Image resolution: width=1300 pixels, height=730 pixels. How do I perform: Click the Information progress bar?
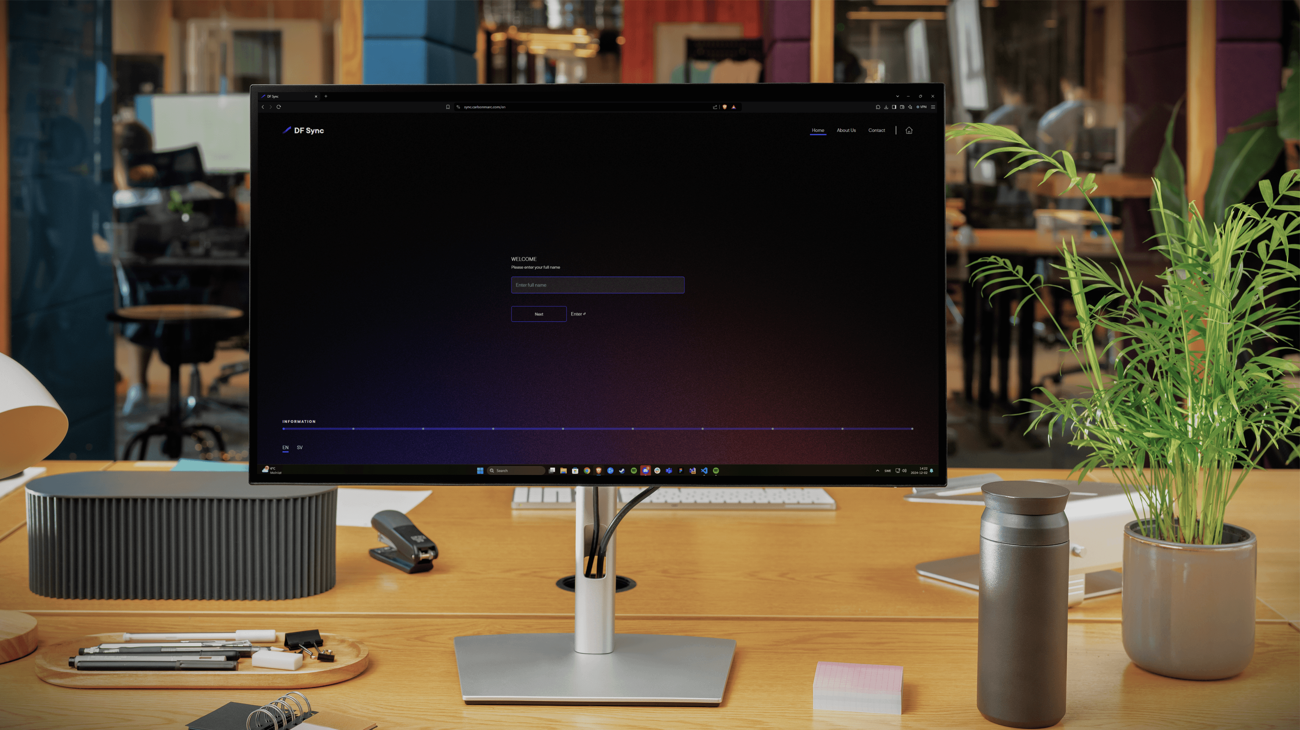pyautogui.click(x=598, y=428)
